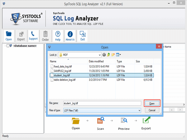187x140 pixels.
Task: Open the About Us info icon
Action: point(70,34)
